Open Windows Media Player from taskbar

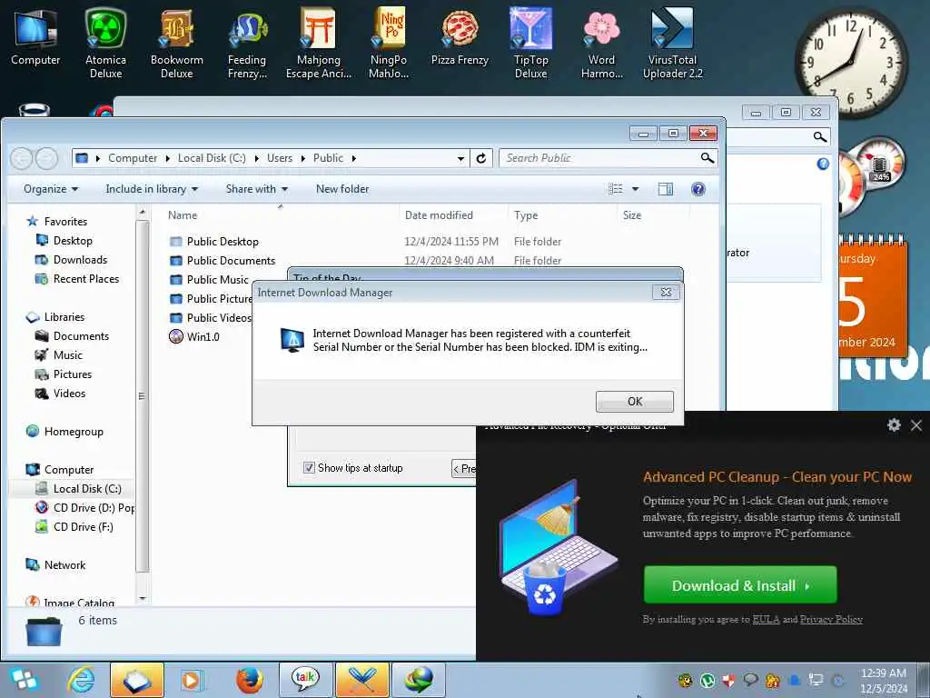coord(192,680)
